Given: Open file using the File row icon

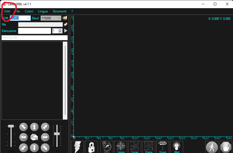Looking at the screenshot, I should pyautogui.click(x=65, y=24).
